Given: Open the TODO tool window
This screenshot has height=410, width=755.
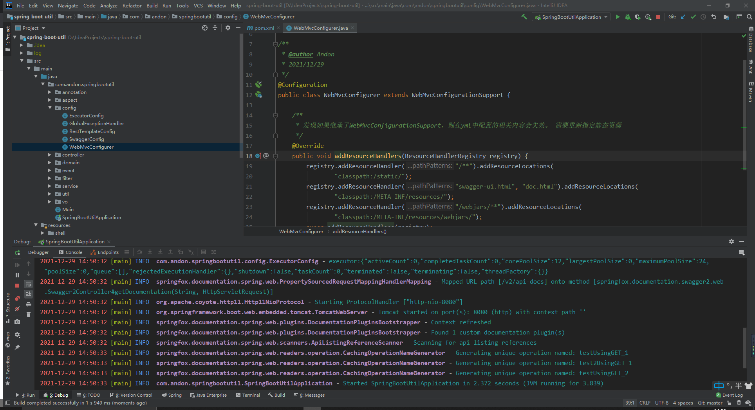Looking at the screenshot, I should pyautogui.click(x=89, y=395).
